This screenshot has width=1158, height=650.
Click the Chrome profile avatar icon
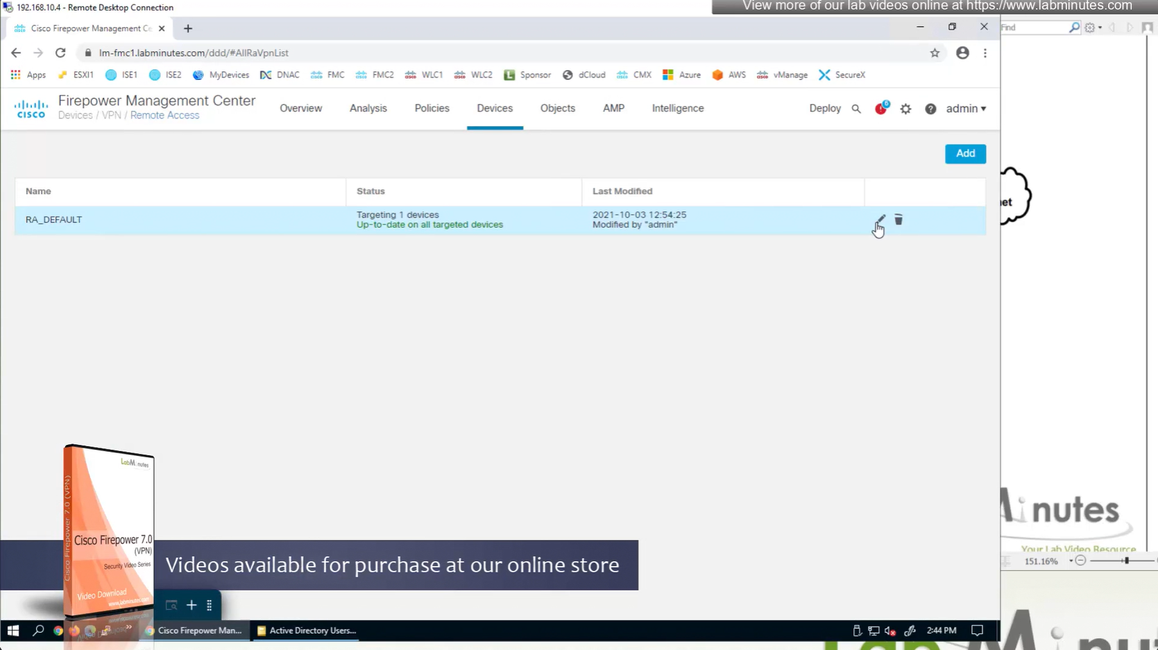962,53
